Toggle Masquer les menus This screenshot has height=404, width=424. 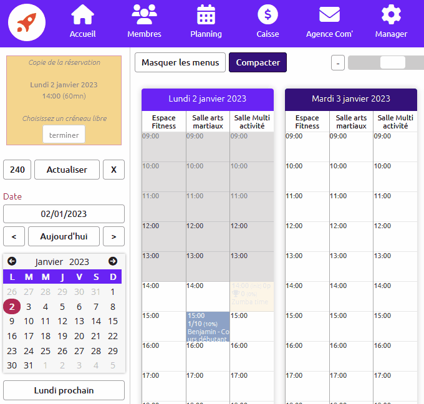click(x=180, y=62)
